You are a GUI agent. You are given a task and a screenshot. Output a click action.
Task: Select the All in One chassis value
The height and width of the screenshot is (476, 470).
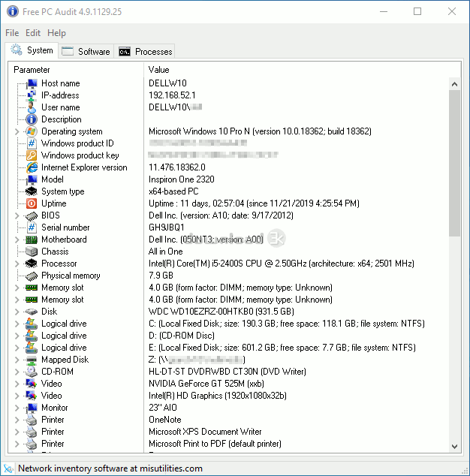click(165, 252)
